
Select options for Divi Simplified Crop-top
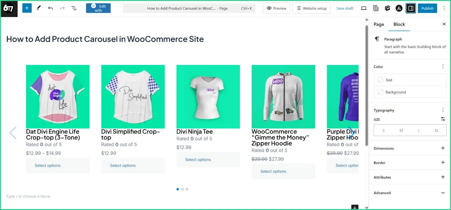pos(133,165)
